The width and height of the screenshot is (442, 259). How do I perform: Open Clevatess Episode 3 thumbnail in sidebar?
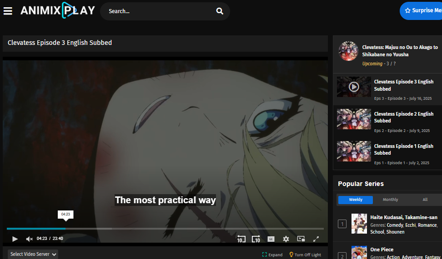click(x=354, y=87)
